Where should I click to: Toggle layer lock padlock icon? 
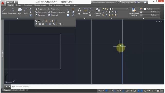coord(108,9)
